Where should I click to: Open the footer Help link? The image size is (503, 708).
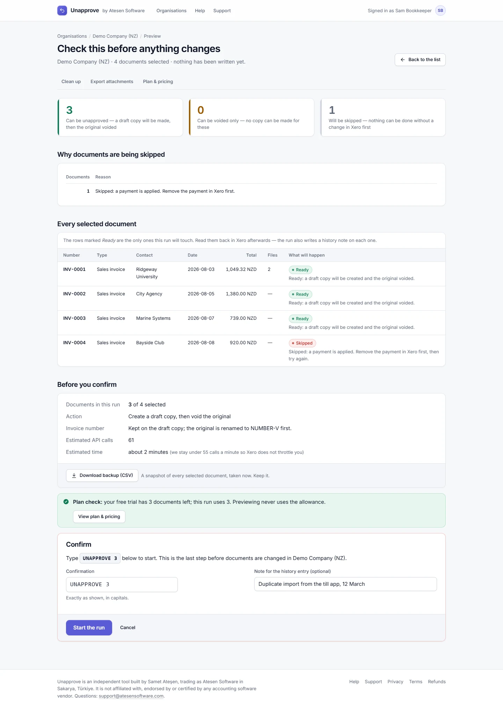(x=354, y=681)
